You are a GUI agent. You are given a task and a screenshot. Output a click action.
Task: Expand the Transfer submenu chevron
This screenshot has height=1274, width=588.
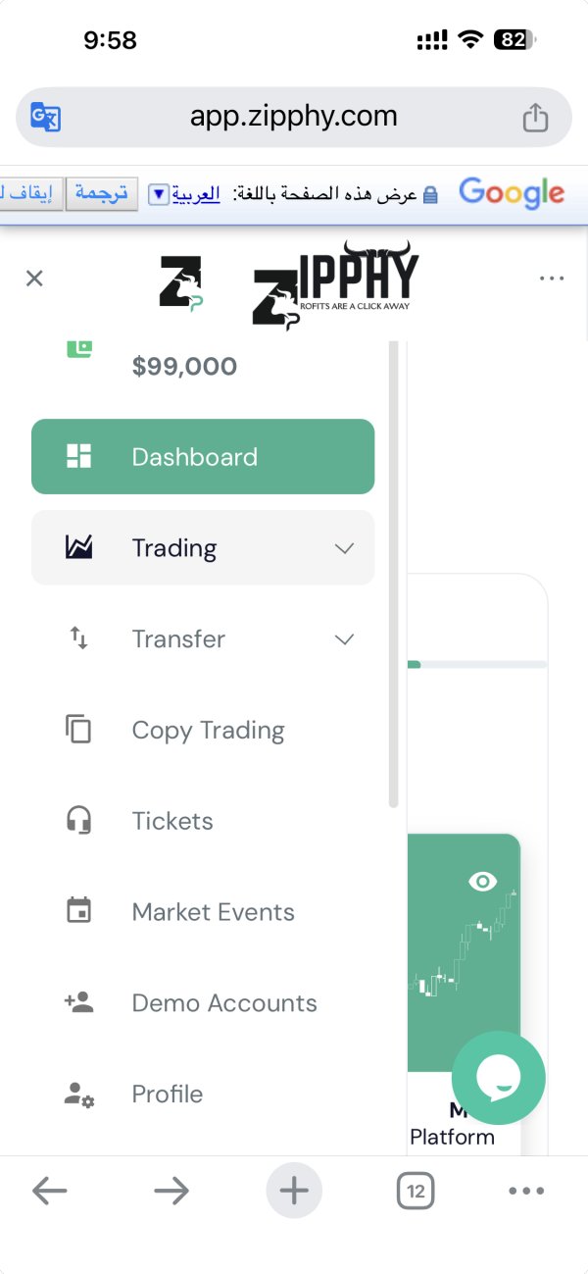coord(344,639)
